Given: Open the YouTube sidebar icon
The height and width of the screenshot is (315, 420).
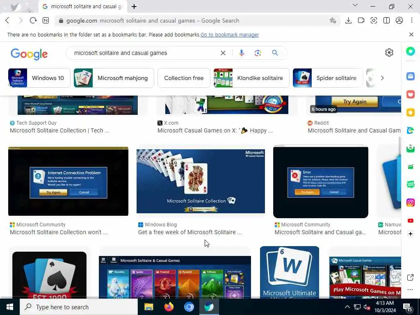Looking at the screenshot, I should [x=410, y=220].
